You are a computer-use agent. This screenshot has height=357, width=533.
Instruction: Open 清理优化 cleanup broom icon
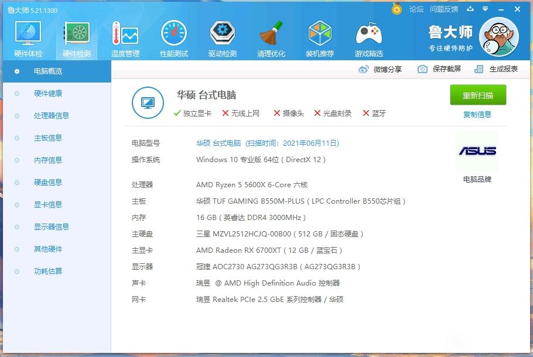[x=271, y=33]
